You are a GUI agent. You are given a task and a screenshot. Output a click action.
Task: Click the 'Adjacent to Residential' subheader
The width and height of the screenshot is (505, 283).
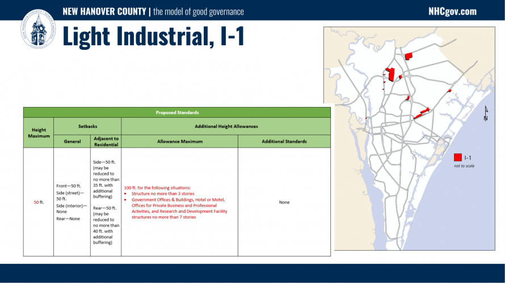[106, 141]
